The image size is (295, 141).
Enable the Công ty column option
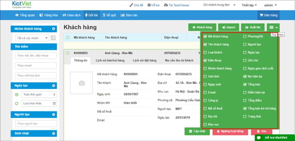pos(205,100)
